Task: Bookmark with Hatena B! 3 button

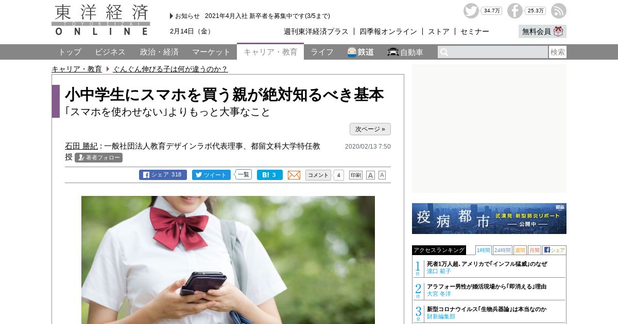Action: tap(270, 175)
